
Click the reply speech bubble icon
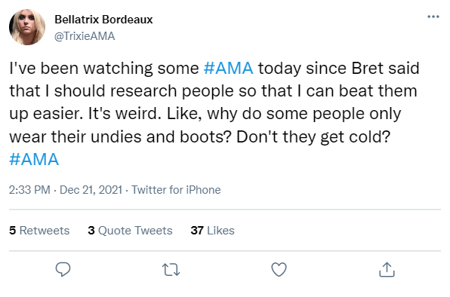click(x=63, y=269)
